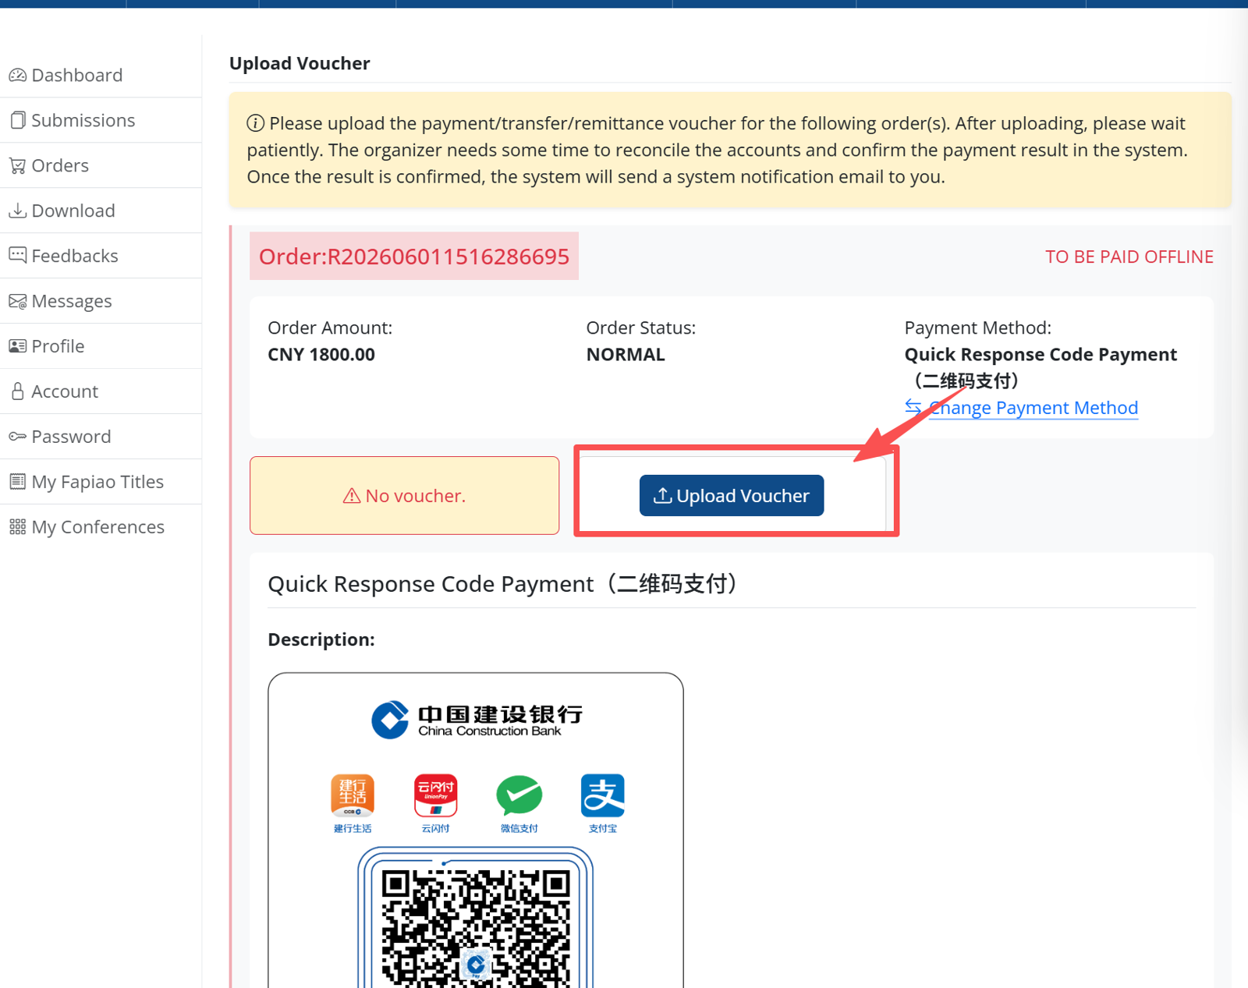Screen dimensions: 1248x988
Task: Open the Password page
Action: (101, 437)
